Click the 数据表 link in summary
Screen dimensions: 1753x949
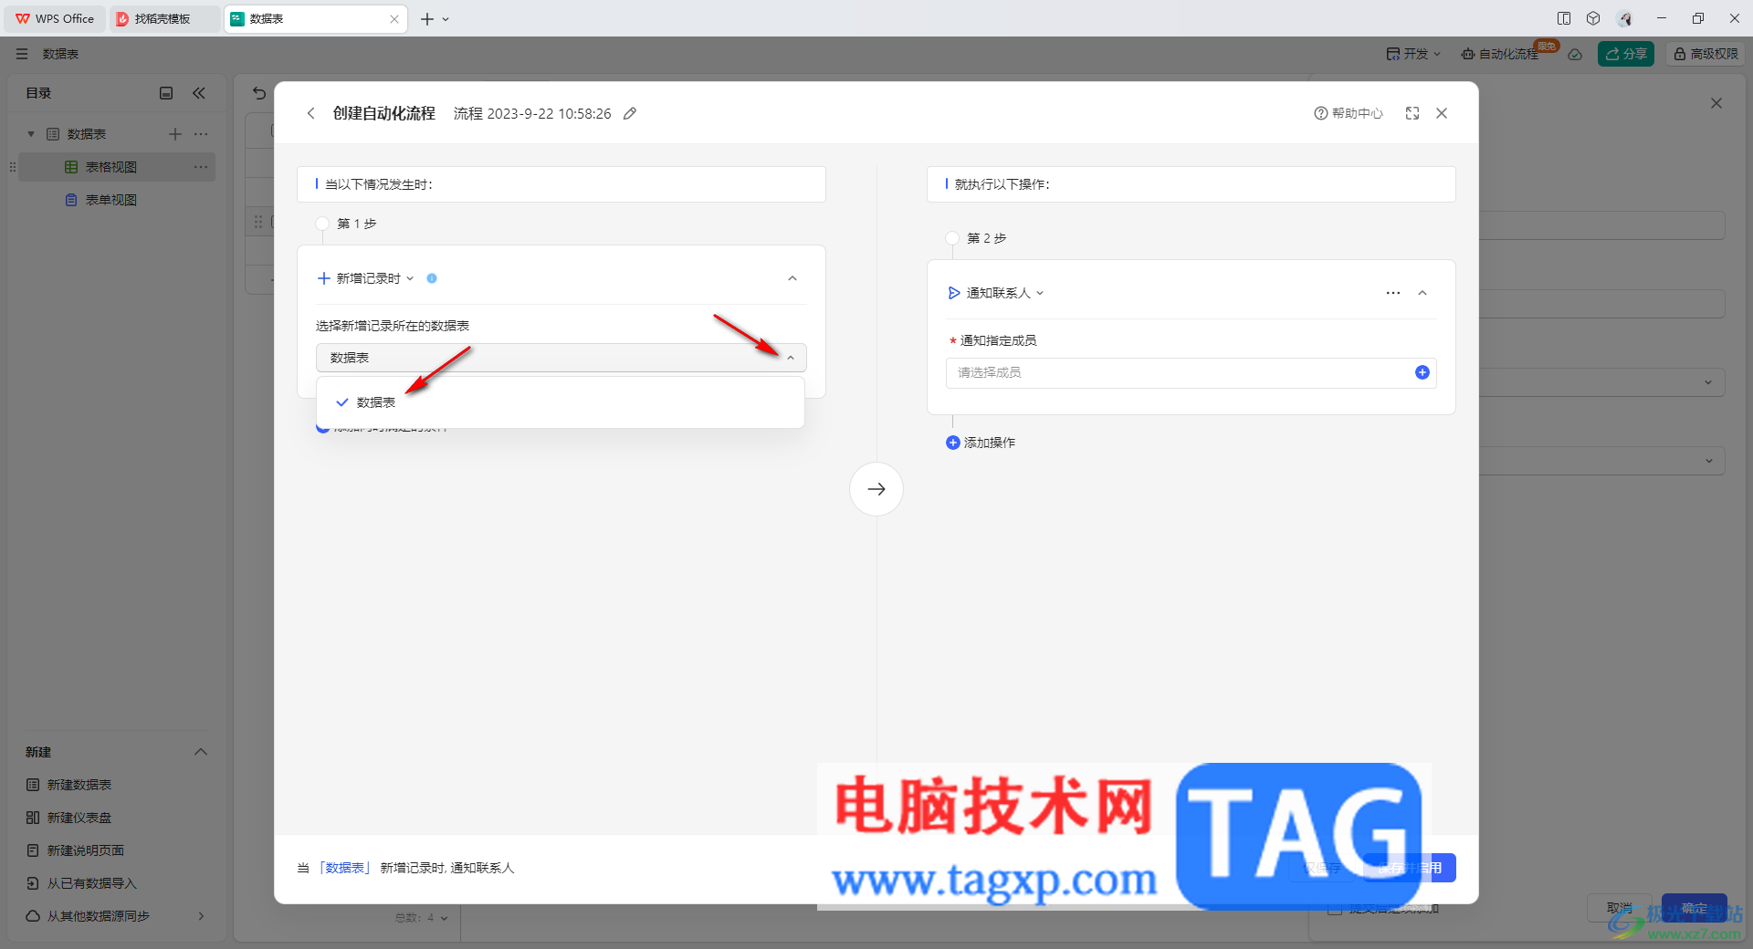[345, 868]
